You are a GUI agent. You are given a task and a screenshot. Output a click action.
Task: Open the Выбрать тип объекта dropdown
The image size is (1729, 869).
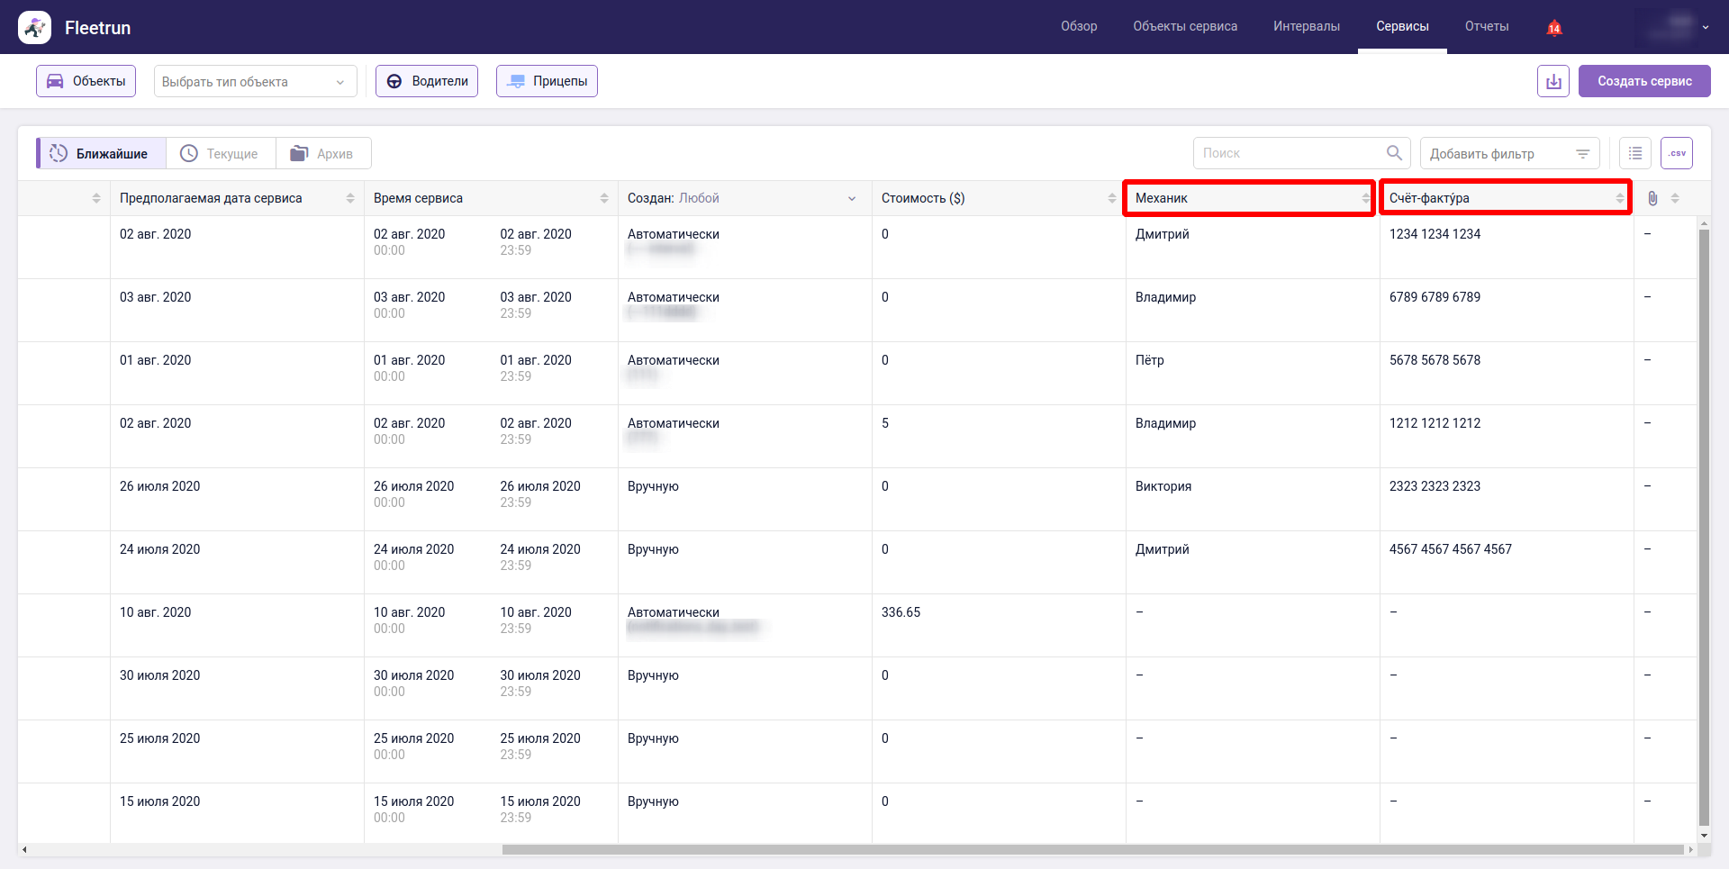[255, 81]
